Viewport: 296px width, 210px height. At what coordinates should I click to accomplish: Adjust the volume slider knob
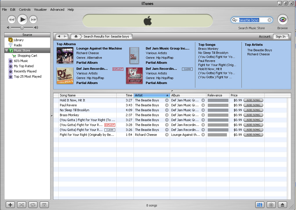(22, 28)
